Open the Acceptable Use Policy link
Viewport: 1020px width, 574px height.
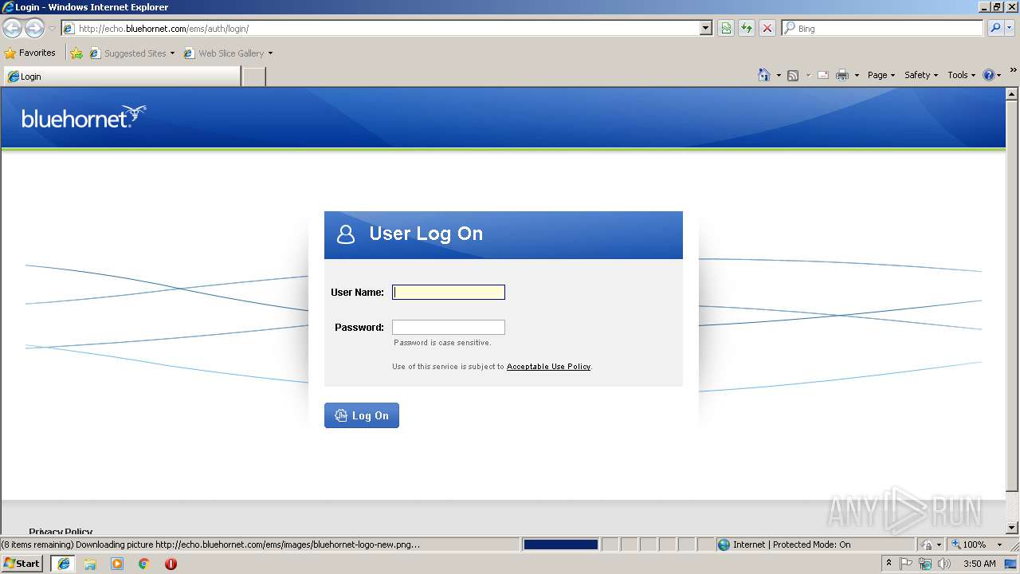[548, 367]
